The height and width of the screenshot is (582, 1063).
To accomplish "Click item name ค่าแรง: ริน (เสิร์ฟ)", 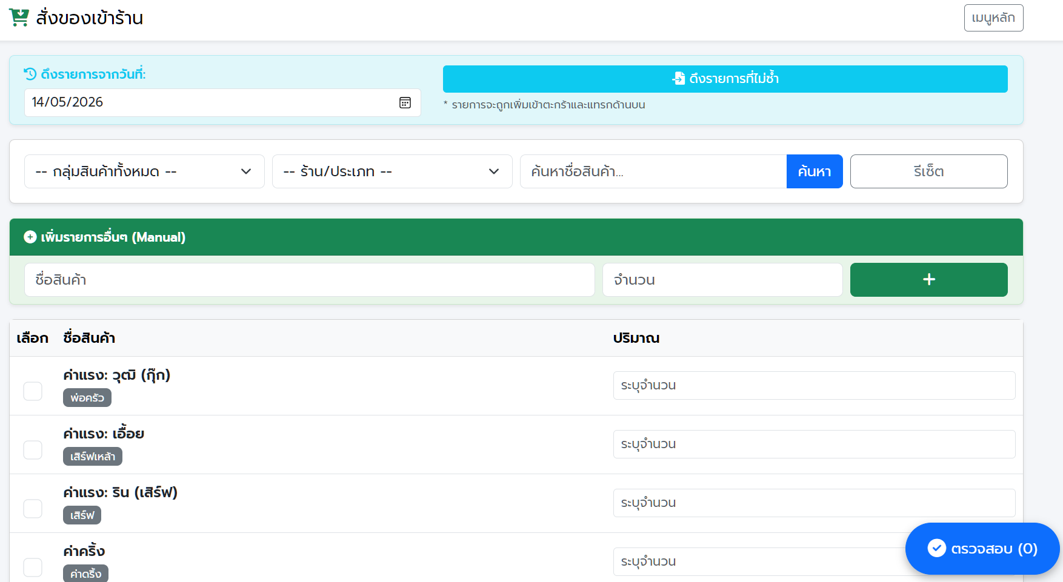I will (x=120, y=492).
